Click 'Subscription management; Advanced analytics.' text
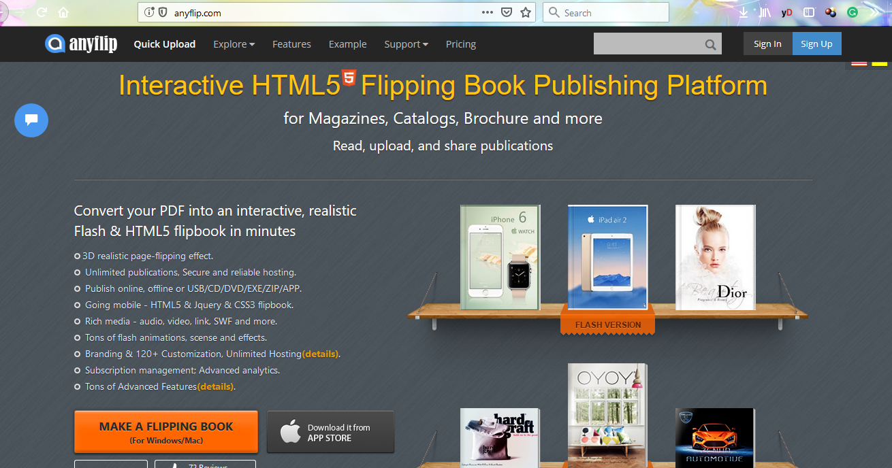Viewport: 892px width, 468px height. pyautogui.click(x=182, y=370)
